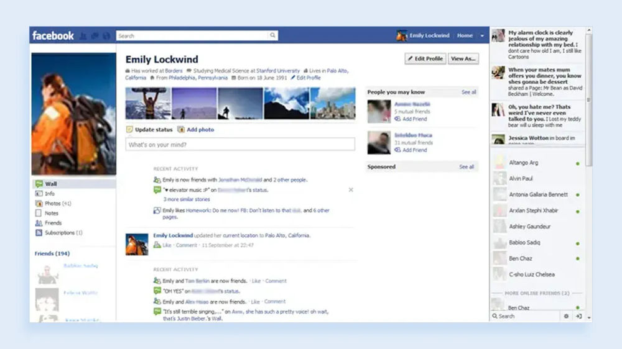Chat with Babloo Sadiq

click(537, 242)
